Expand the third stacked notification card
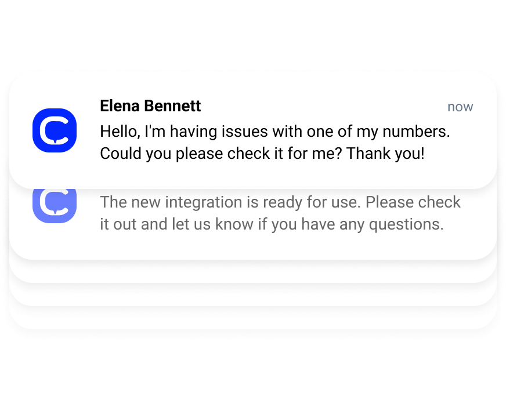Screen dimensions: 506x400 click(x=252, y=272)
